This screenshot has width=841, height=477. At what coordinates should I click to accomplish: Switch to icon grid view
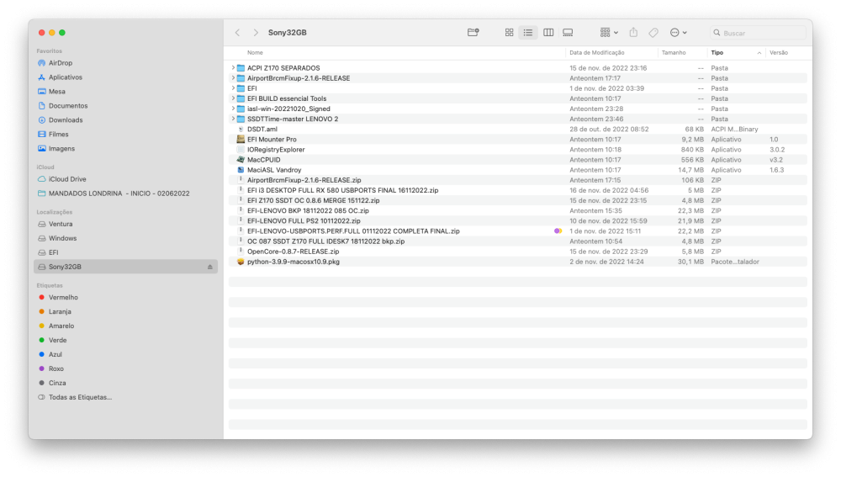(x=509, y=33)
